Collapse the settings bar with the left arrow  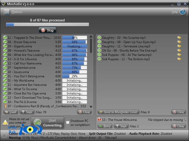click(5, 135)
